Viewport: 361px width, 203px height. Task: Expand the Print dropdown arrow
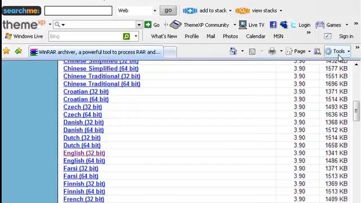281,51
